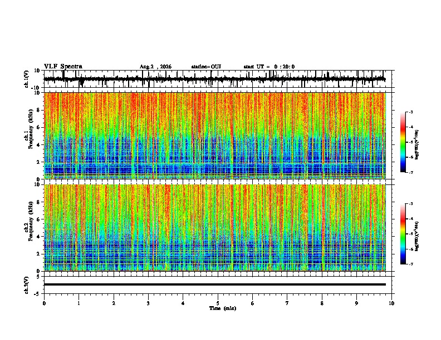Click the ch.3(V) axis label
This screenshot has width=441, height=340.
pyautogui.click(x=27, y=285)
